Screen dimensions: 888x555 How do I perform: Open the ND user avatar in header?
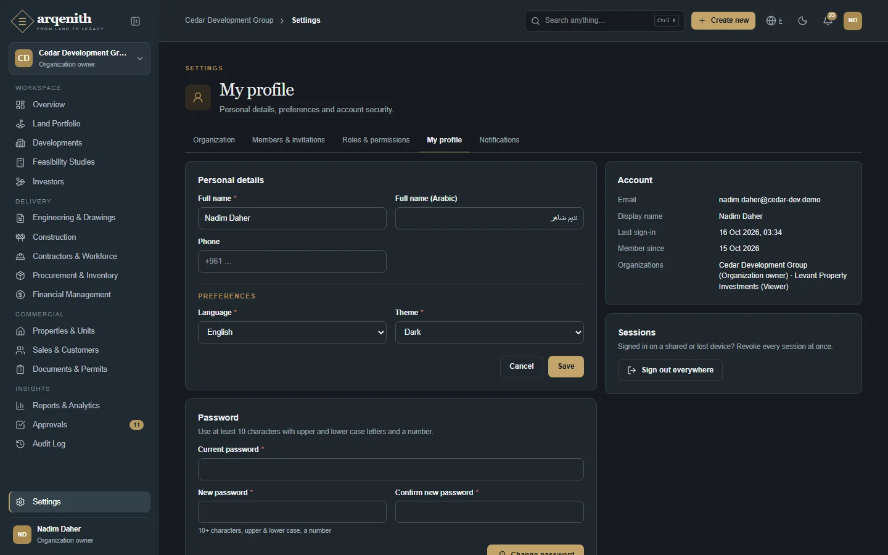coord(853,21)
